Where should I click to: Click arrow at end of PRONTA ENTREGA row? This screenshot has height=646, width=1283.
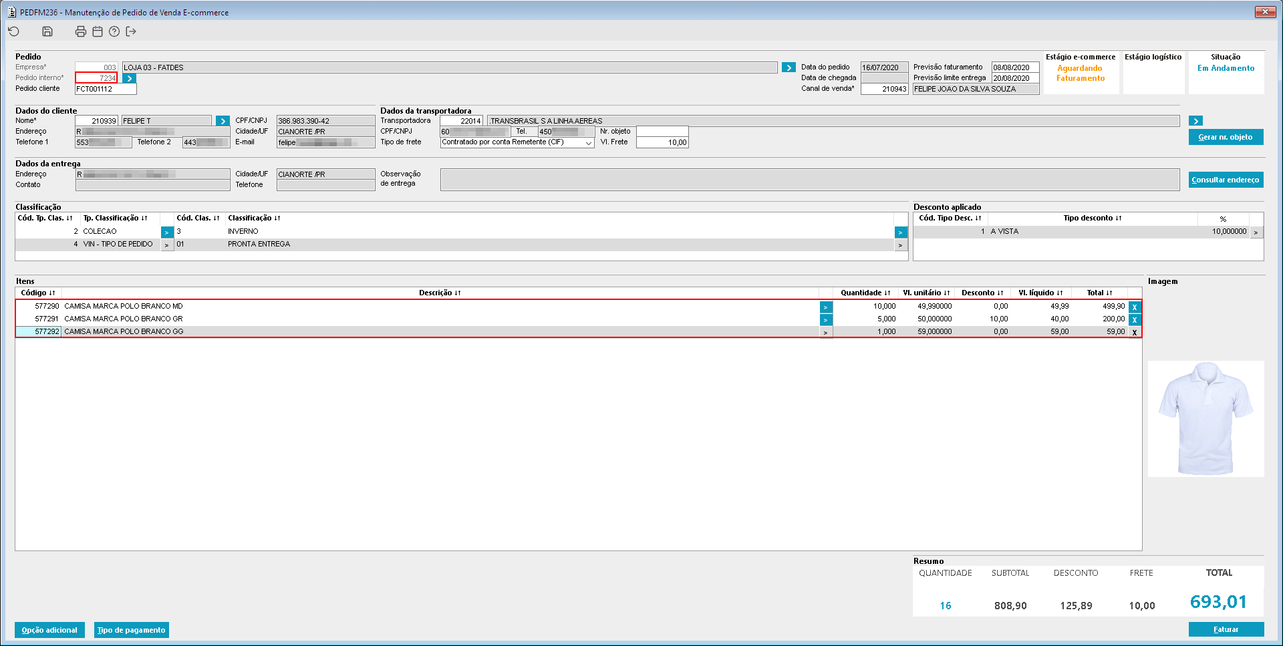[x=901, y=245]
